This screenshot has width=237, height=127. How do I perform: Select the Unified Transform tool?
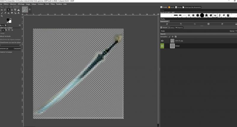click(x=15, y=10)
